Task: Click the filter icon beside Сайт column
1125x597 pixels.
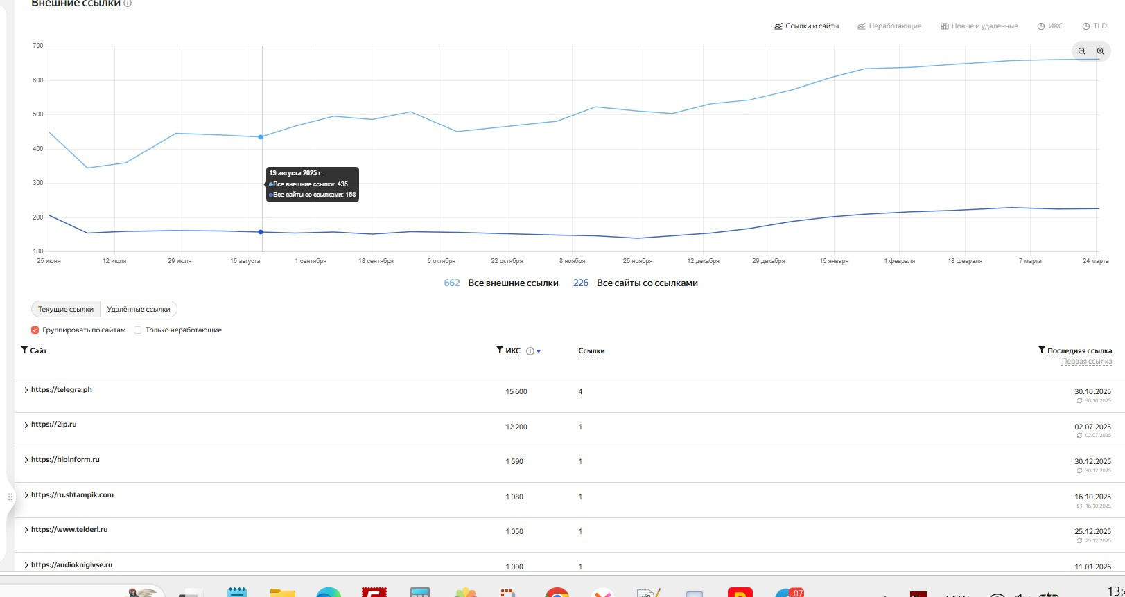Action: (x=24, y=350)
